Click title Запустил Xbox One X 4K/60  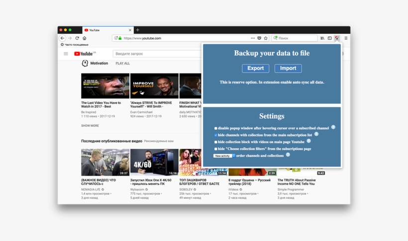[x=151, y=182]
